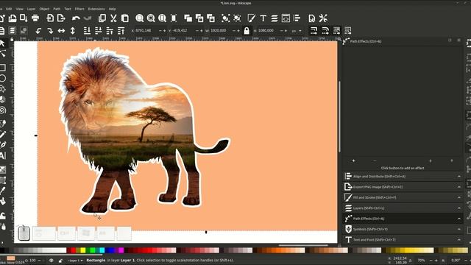Image resolution: width=471 pixels, height=265 pixels.
Task: Select the Pencil freehand tool
Action: (2, 134)
